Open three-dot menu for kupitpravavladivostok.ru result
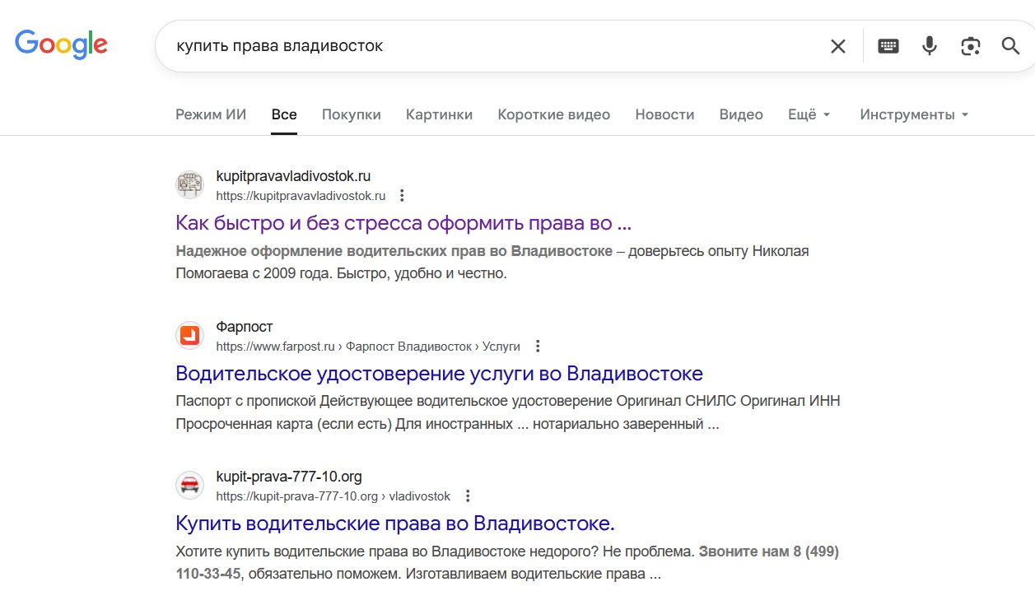Screen dimensions: 1035x605 click(x=402, y=196)
